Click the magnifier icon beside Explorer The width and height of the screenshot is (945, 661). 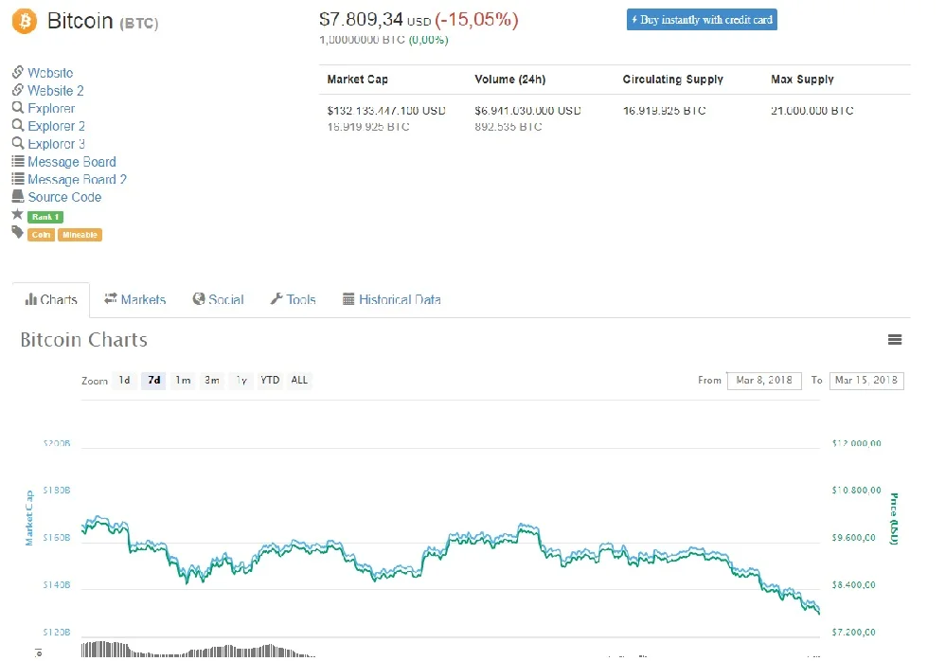[x=17, y=108]
